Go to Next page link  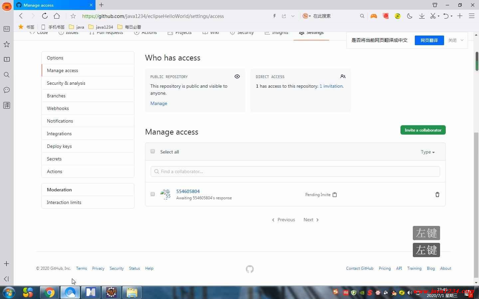pos(311,220)
